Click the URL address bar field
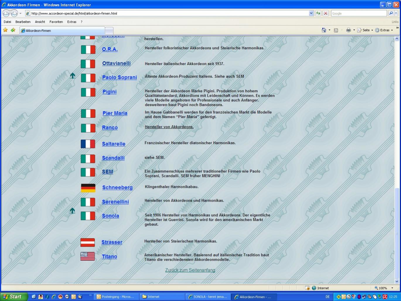The width and height of the screenshot is (401, 301). [167, 13]
